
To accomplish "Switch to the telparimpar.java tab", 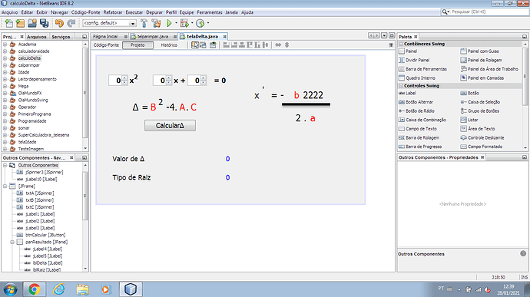I will point(152,37).
